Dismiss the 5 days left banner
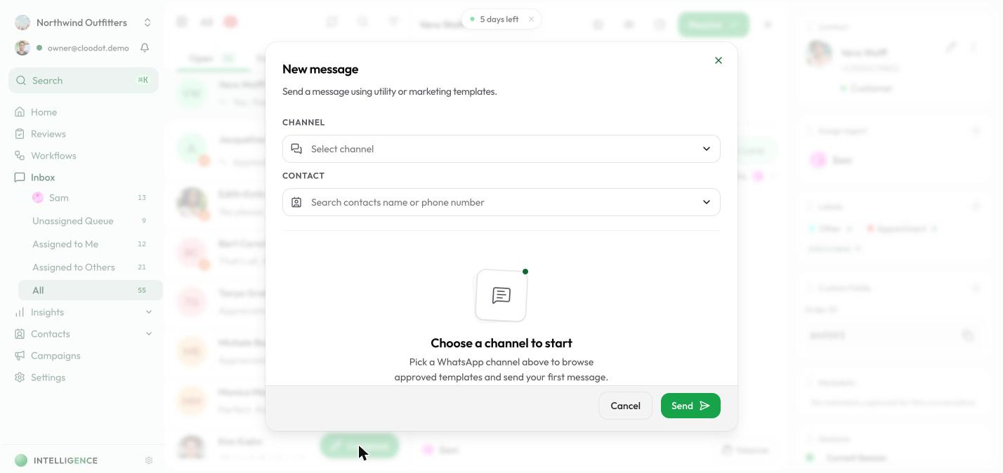1003x473 pixels. 531,19
